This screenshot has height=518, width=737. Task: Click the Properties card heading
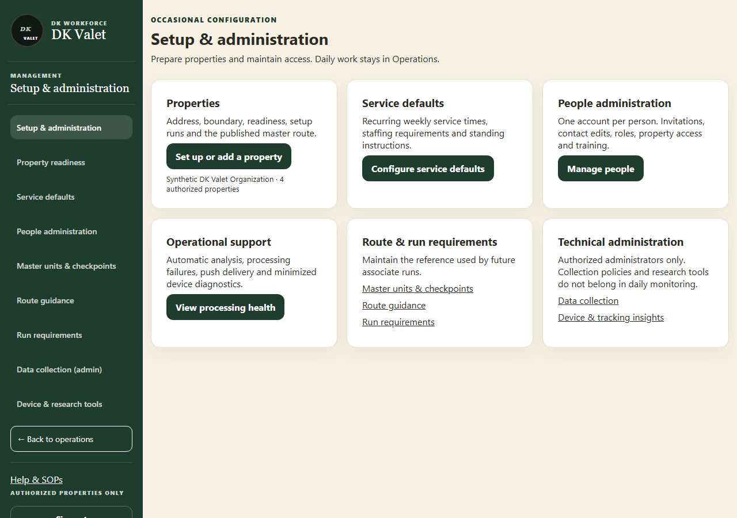coord(193,104)
